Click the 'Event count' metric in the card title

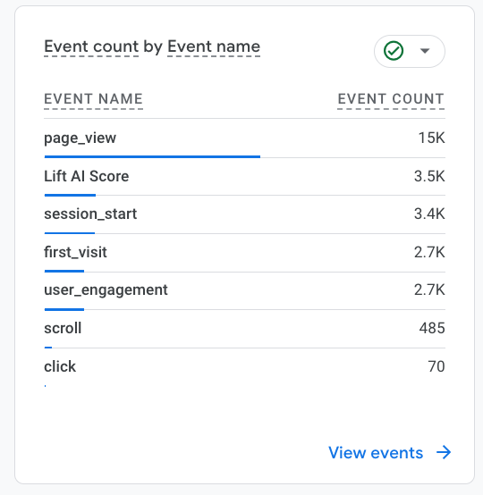91,46
